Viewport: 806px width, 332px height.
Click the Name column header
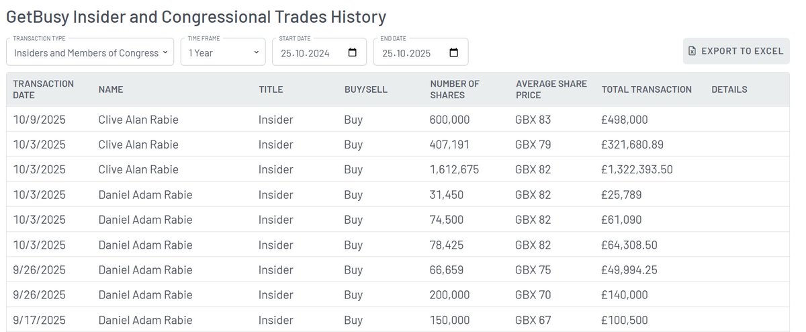111,89
